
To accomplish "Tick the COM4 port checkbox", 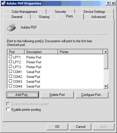I will pos(10,86).
